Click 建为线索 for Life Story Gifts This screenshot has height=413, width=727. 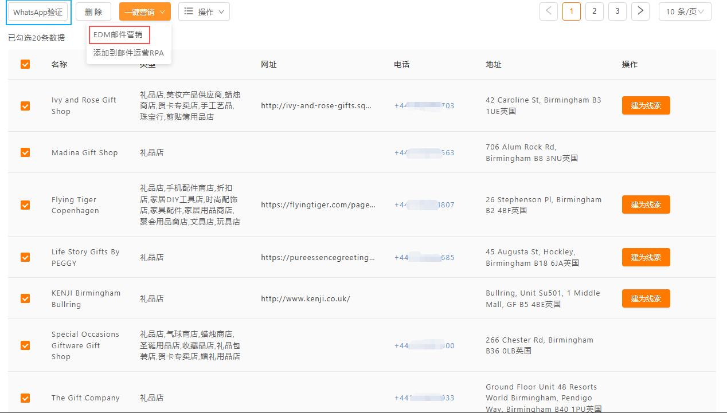646,257
